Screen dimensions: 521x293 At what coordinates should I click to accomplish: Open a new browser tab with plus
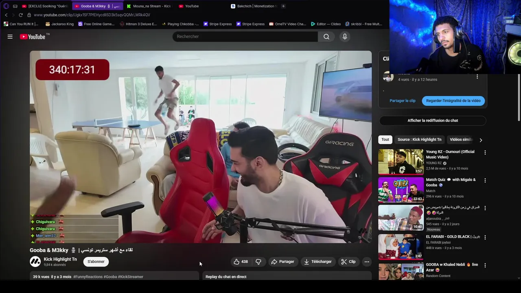[x=283, y=6]
